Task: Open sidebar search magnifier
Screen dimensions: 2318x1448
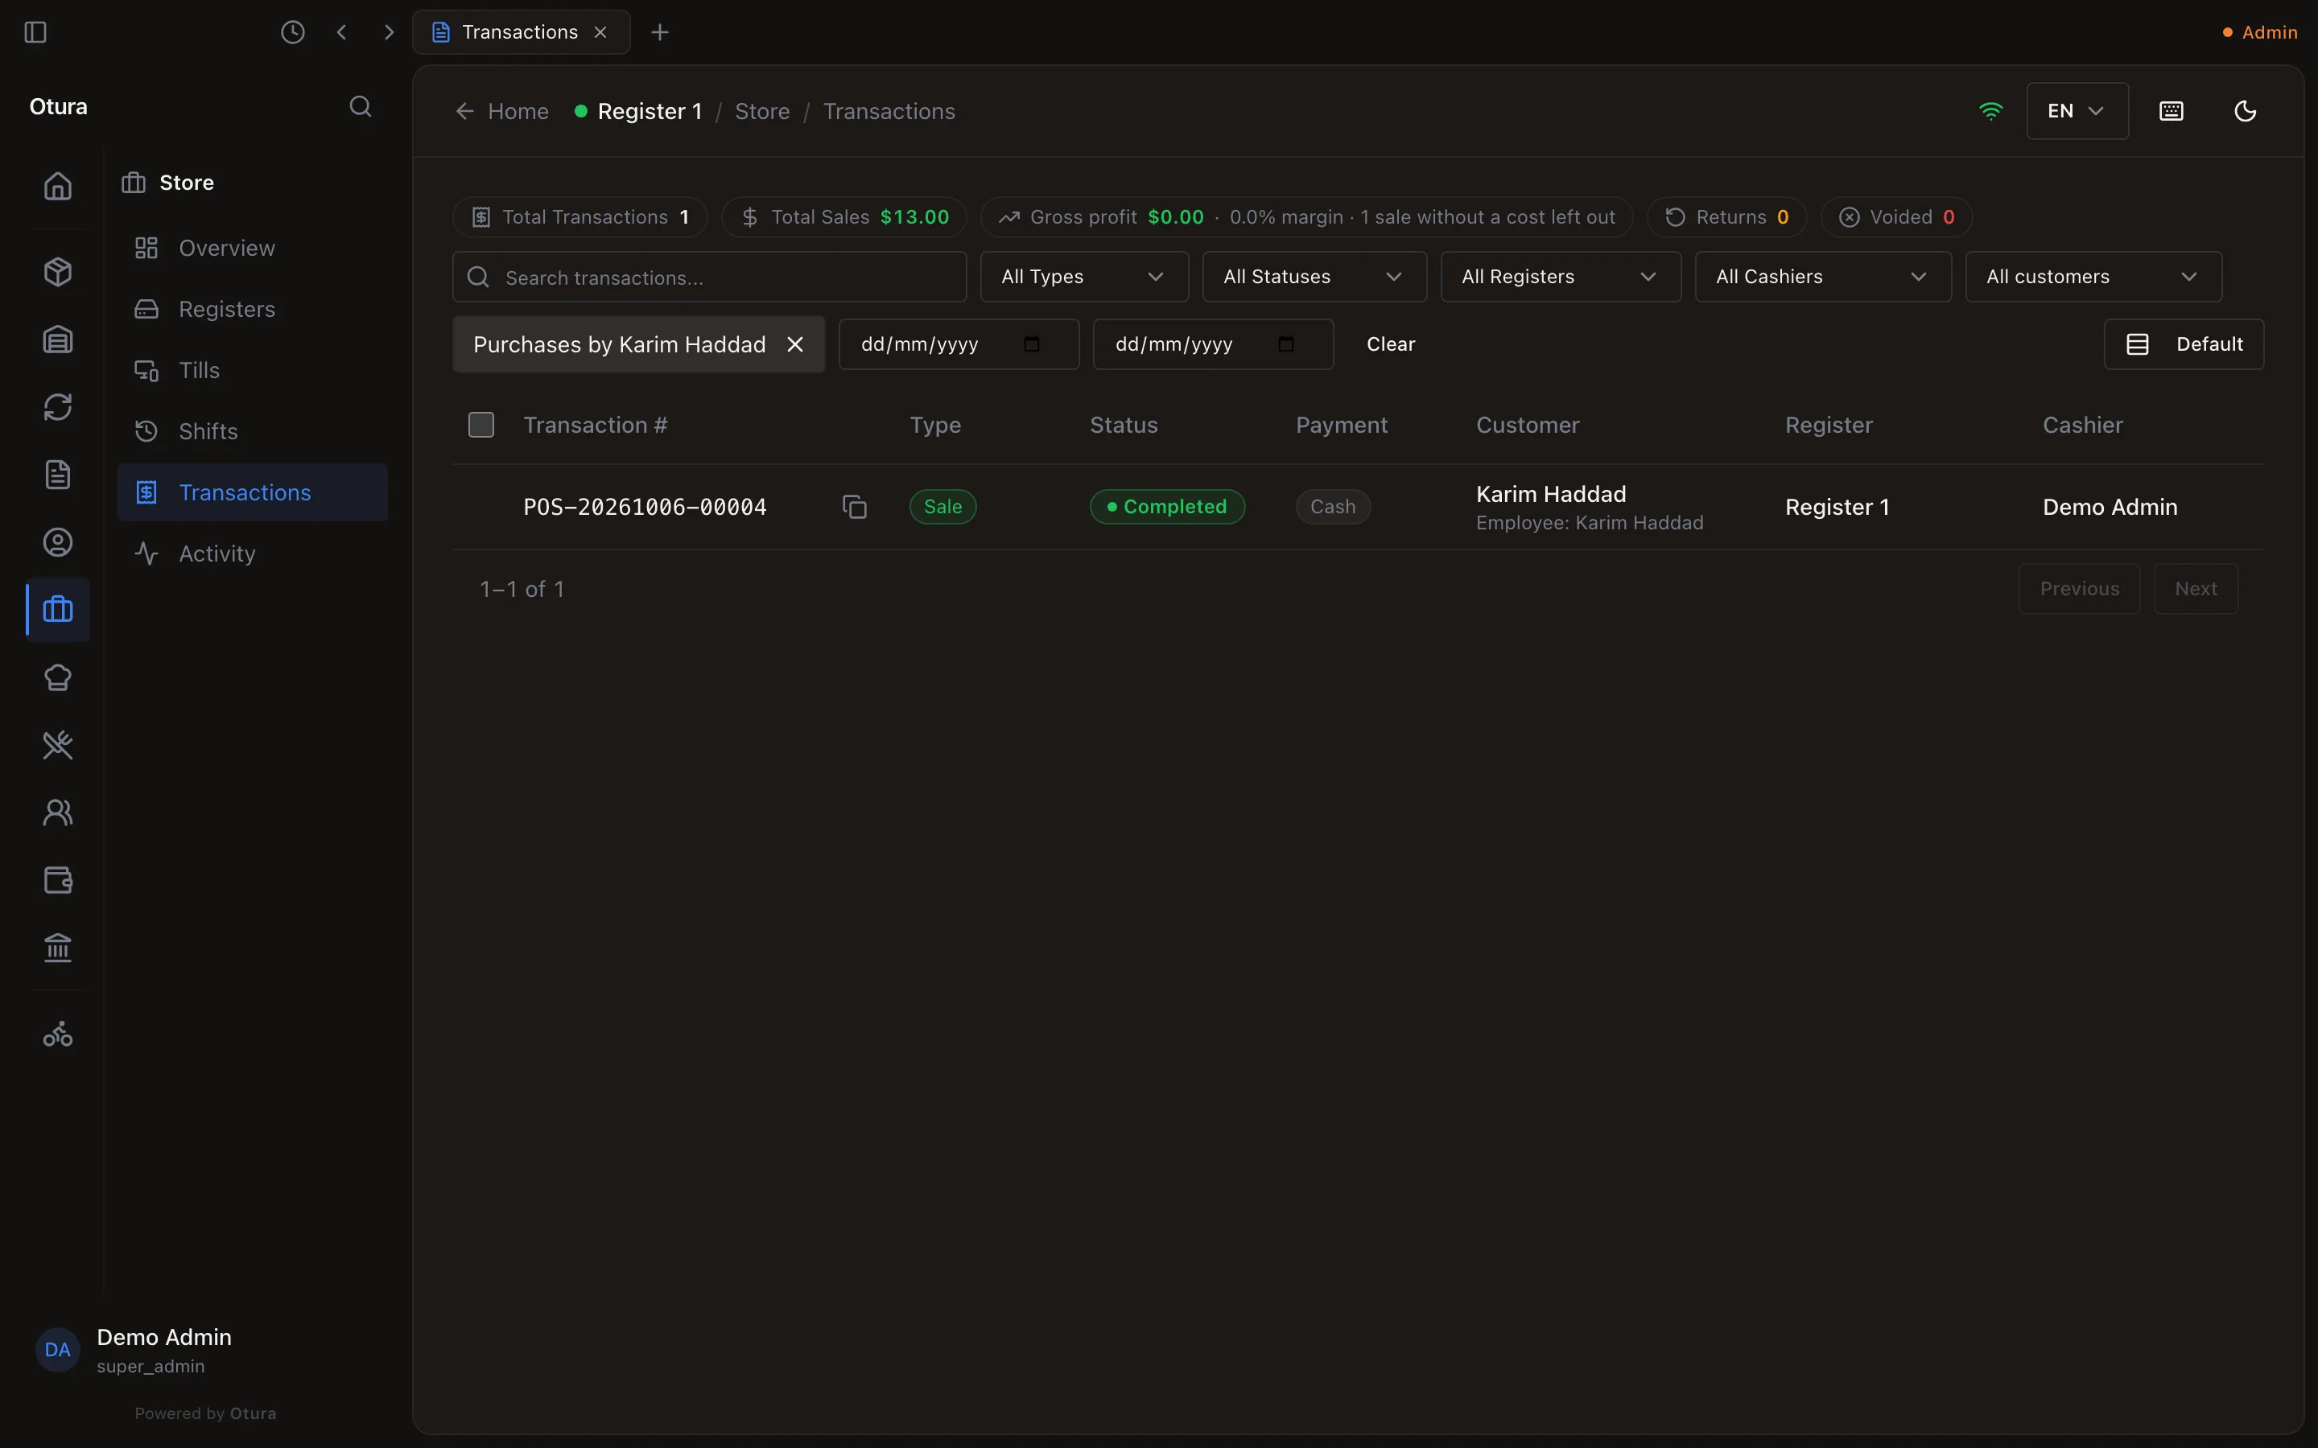Action: click(x=360, y=106)
